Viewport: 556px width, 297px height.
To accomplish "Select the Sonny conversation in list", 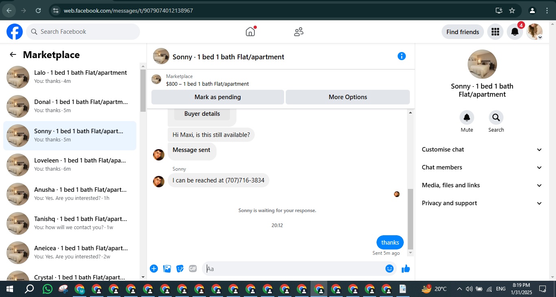I will 70,135.
